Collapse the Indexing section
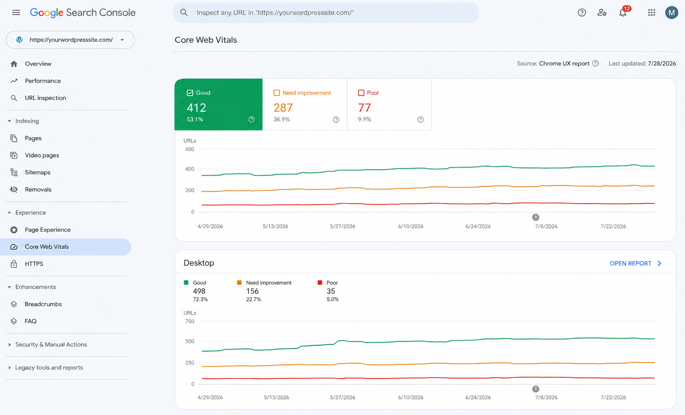The image size is (685, 415). point(9,121)
